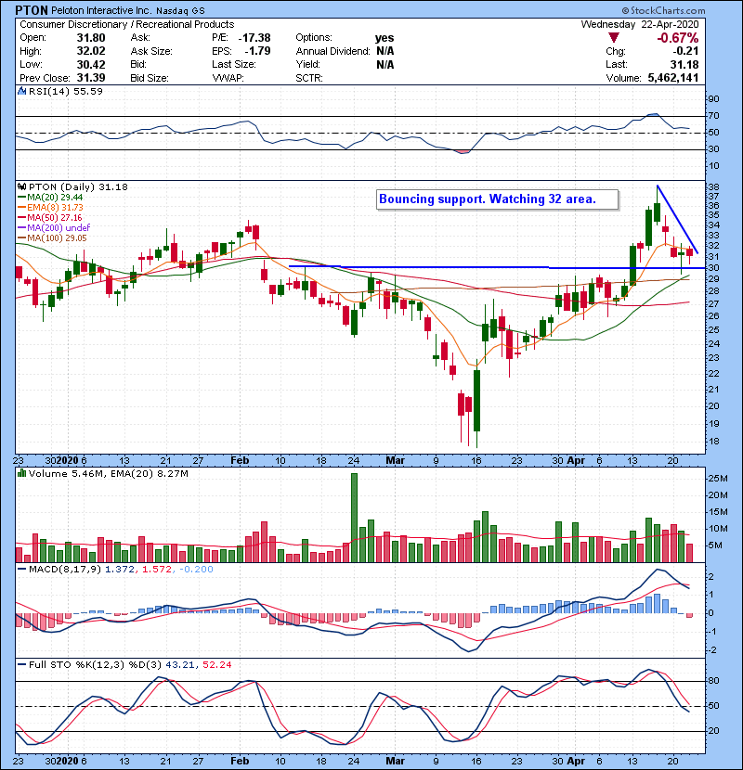The height and width of the screenshot is (770, 743).
Task: Click the Prev Close value 31.39
Action: 91,78
